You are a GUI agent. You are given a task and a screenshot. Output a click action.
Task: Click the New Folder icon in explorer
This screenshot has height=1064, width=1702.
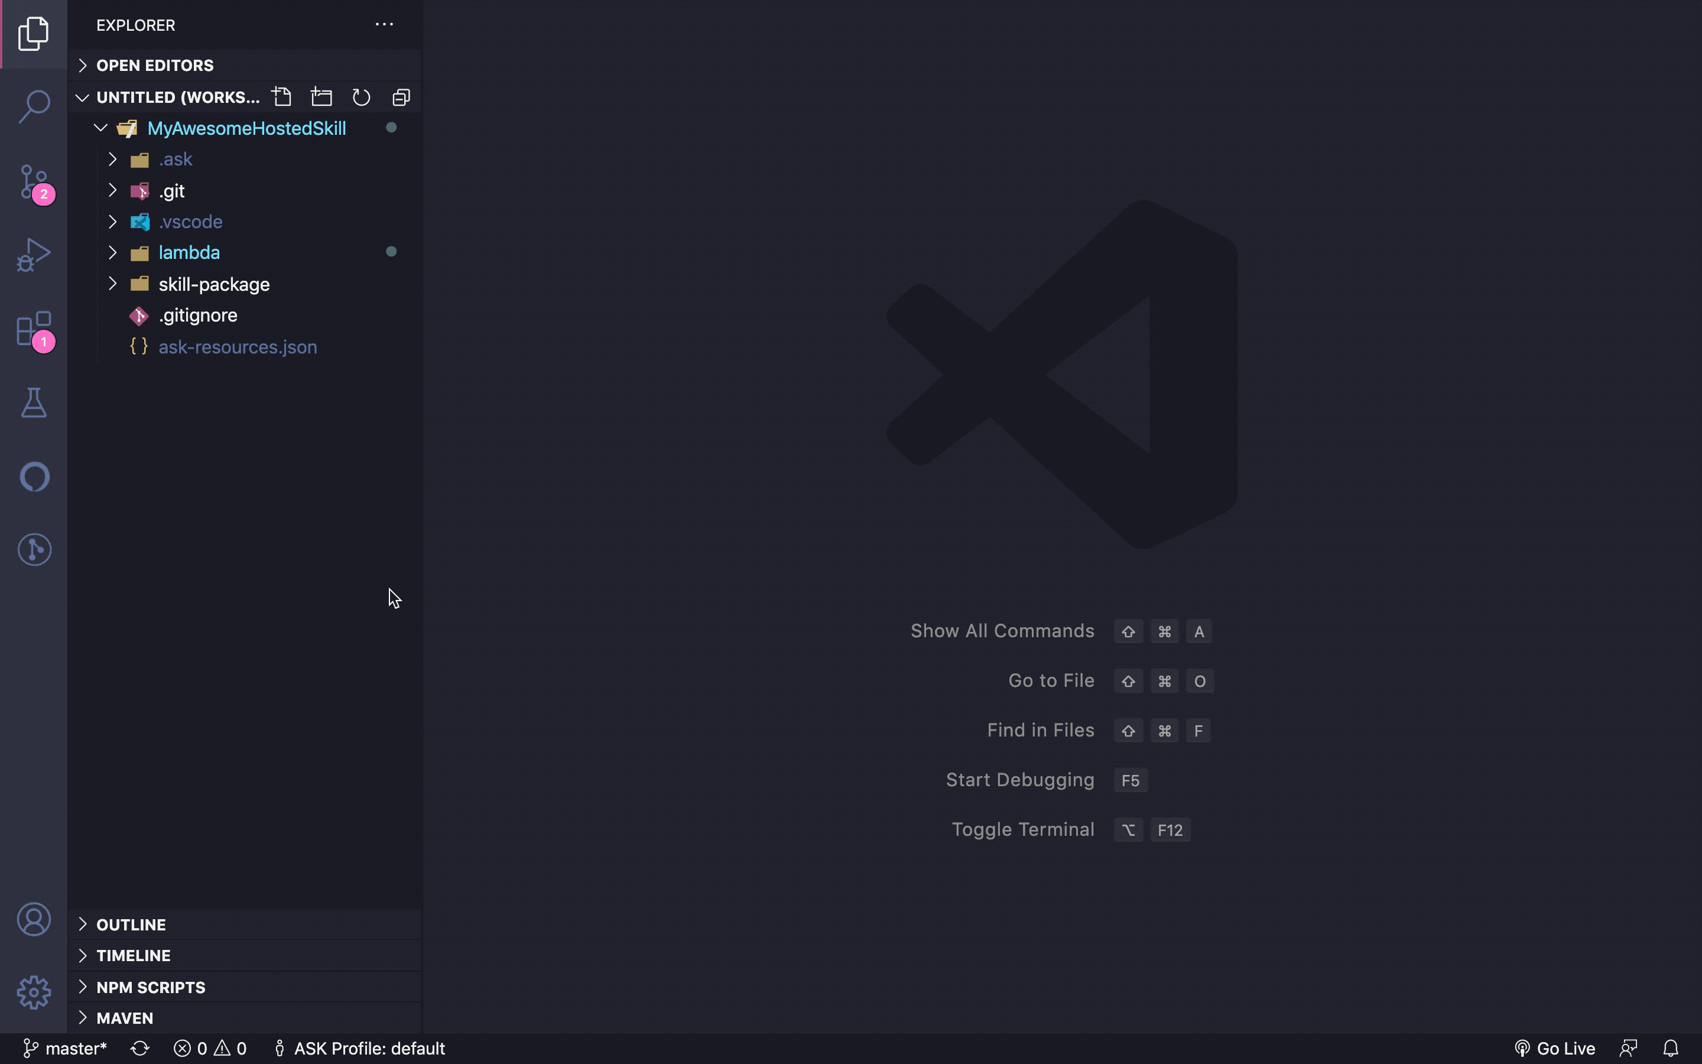click(x=321, y=97)
